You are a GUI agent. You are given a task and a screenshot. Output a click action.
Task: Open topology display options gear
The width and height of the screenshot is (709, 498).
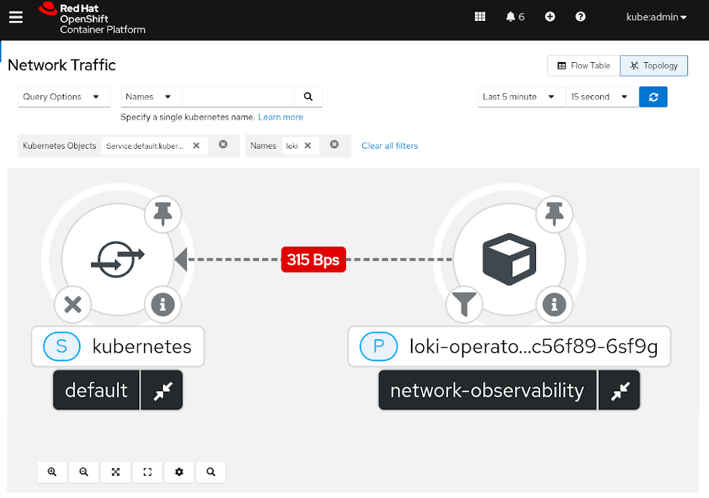pos(178,472)
